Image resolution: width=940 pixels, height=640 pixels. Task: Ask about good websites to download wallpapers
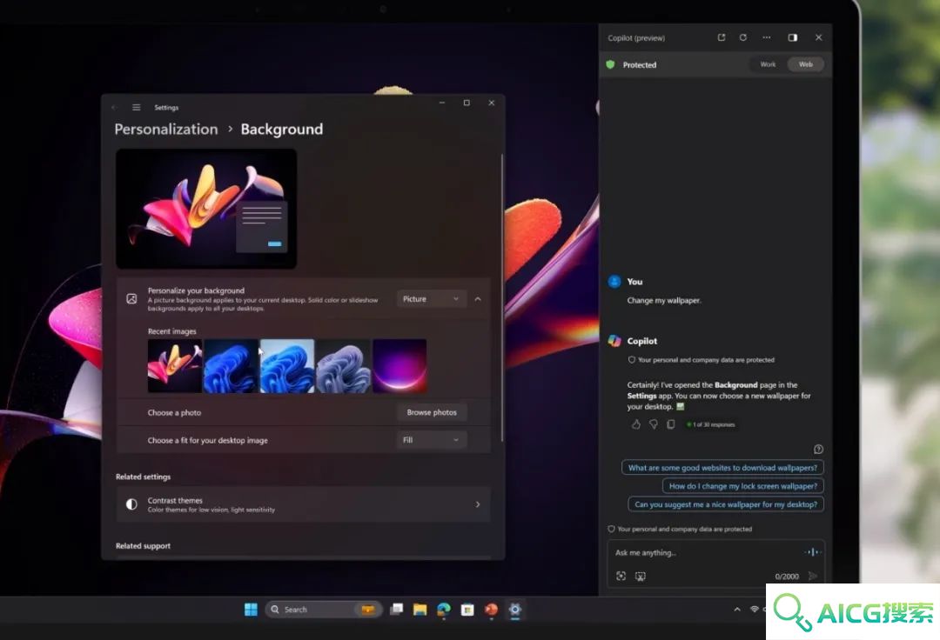pyautogui.click(x=722, y=468)
